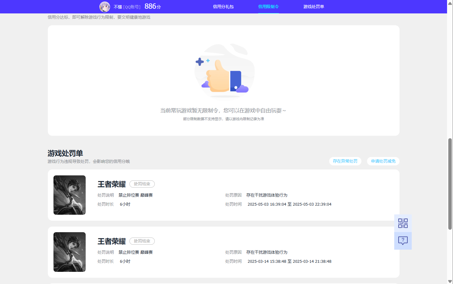Open the QR code panel on the right edge
This screenshot has height=284, width=453.
point(403,223)
